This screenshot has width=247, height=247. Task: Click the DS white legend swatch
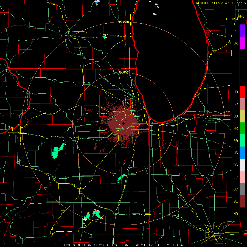[x=242, y=165]
